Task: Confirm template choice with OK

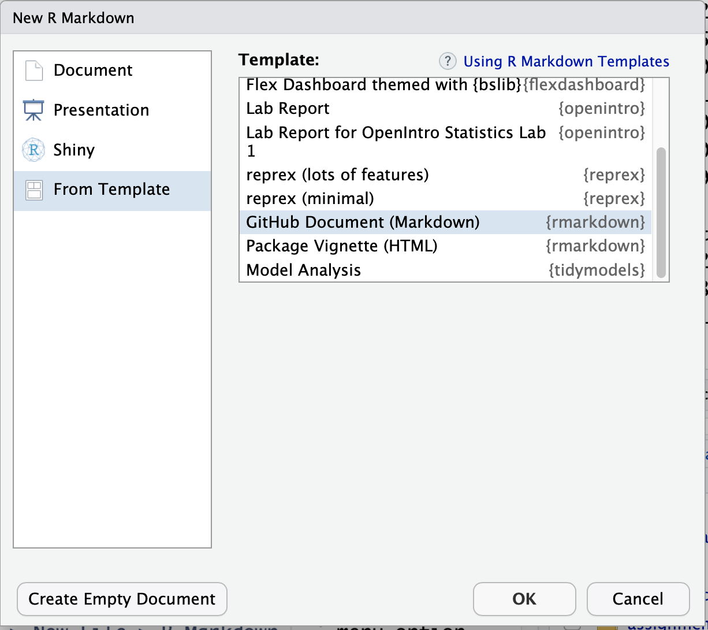Action: (524, 599)
